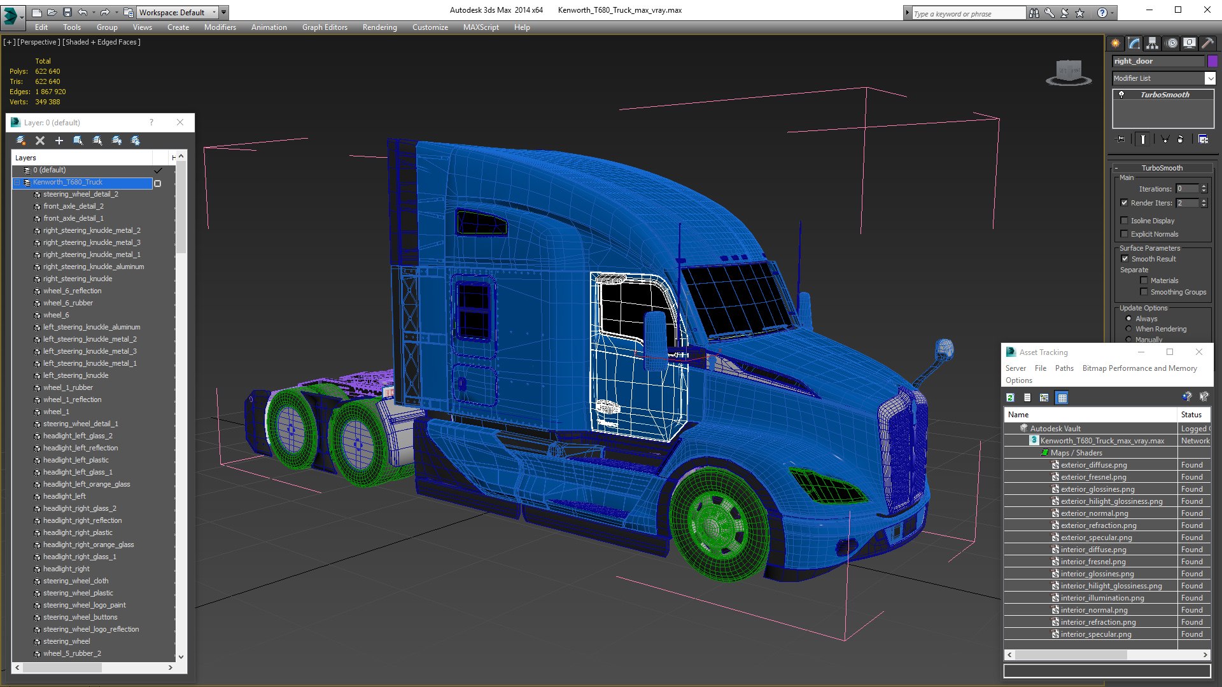Click Highlight Selected Objects' Layers icon
The image size is (1222, 687).
pyautogui.click(x=97, y=141)
